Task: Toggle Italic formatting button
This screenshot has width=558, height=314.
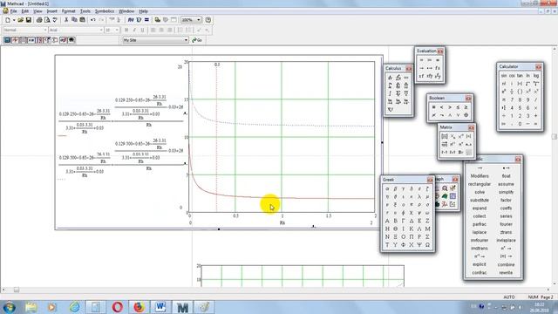Action: (x=134, y=31)
